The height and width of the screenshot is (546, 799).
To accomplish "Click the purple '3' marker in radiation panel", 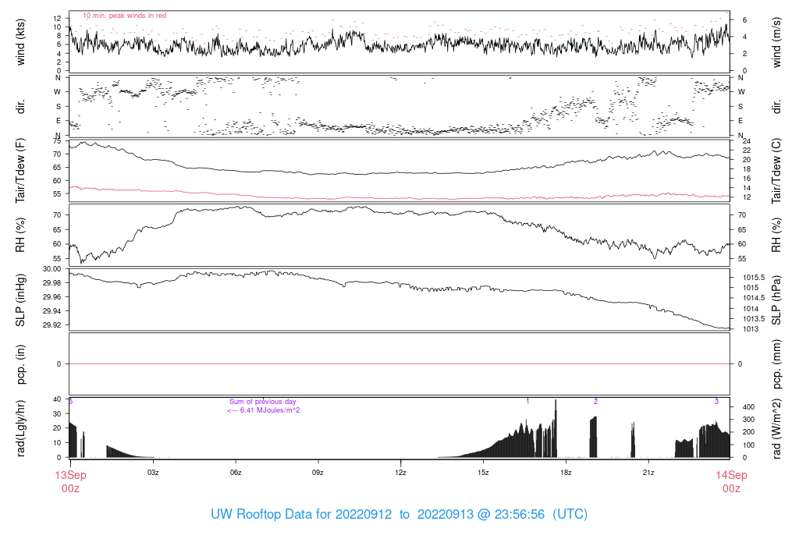I will pyautogui.click(x=716, y=402).
